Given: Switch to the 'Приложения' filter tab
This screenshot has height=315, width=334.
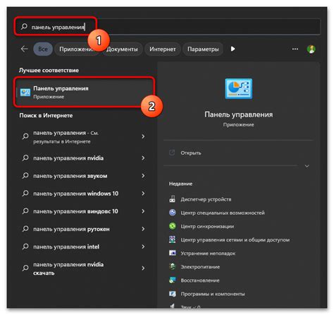Looking at the screenshot, I should 77,49.
